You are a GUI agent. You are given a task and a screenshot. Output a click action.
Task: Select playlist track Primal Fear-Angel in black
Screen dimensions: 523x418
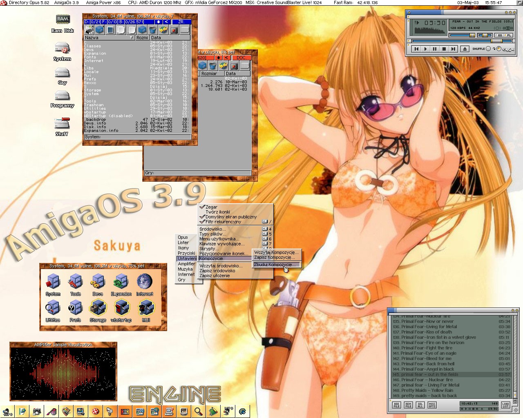click(x=451, y=369)
